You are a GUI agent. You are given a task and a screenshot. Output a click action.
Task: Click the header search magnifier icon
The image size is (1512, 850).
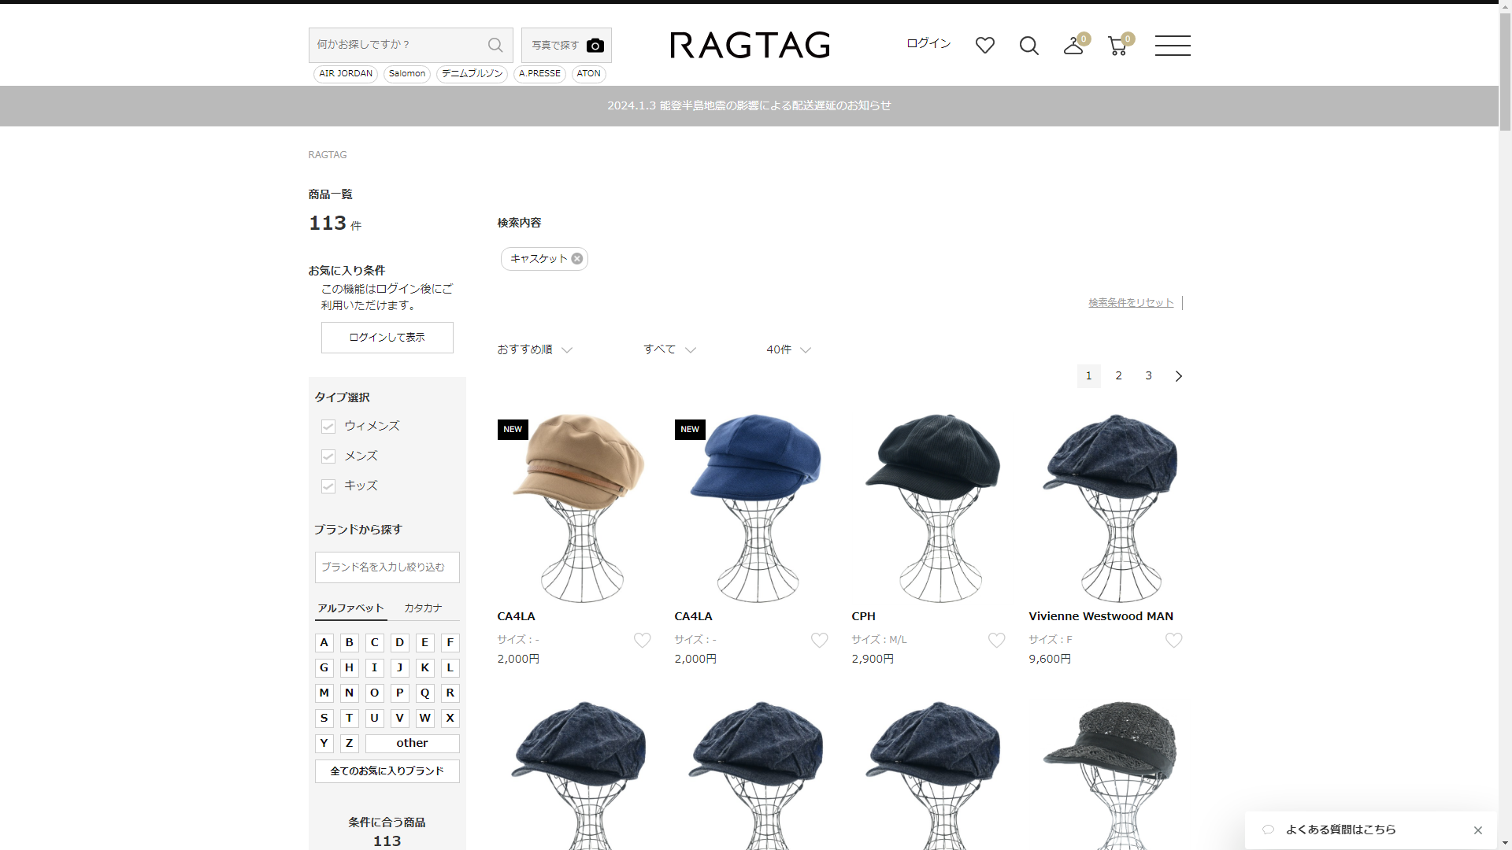click(1028, 45)
